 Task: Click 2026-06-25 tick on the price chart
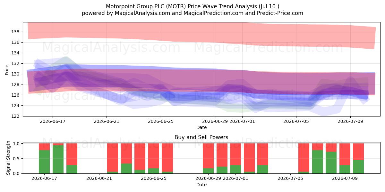pyautogui.click(x=161, y=121)
